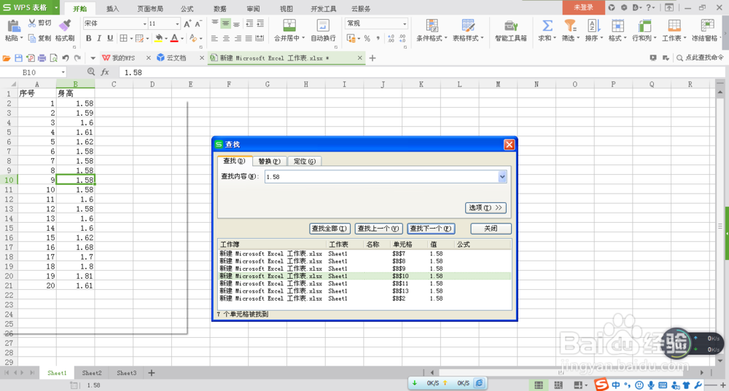Click the print icon in quick toolbar
The image size is (729, 391).
click(x=42, y=58)
